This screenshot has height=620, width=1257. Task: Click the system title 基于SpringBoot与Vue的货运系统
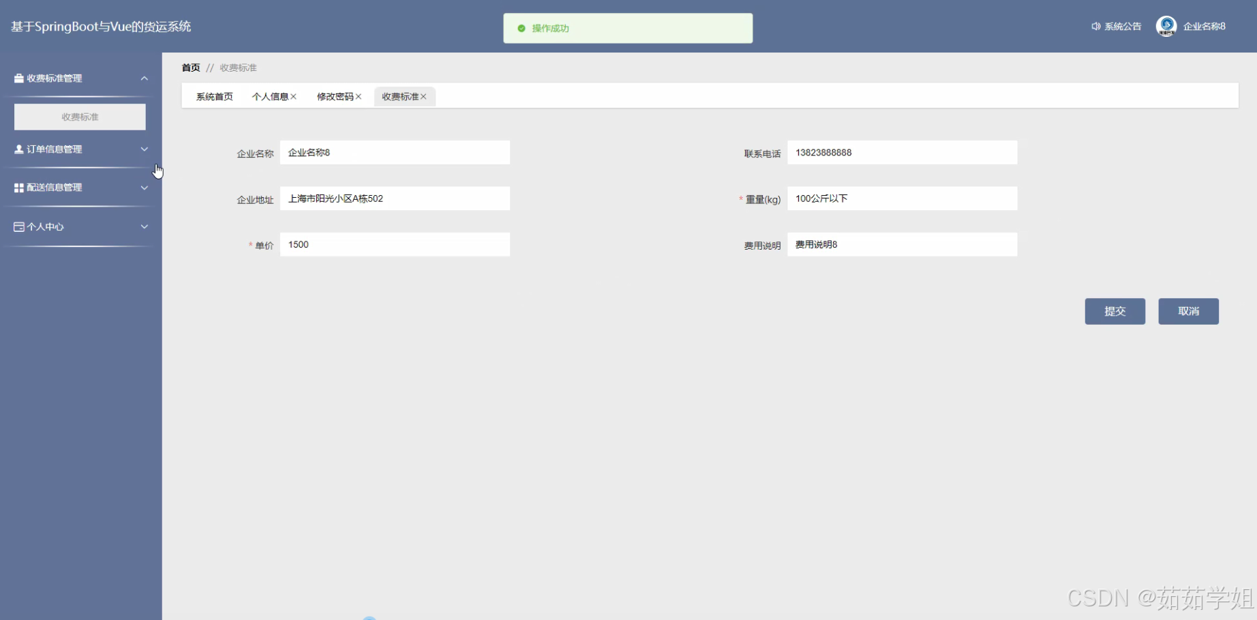point(101,27)
